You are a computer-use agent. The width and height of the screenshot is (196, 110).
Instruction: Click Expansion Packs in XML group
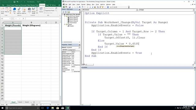pyautogui.click(x=49, y=11)
